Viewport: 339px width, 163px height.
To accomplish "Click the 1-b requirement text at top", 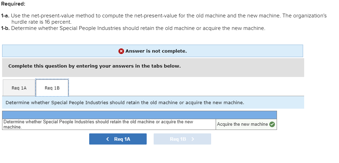I will click(x=133, y=28).
